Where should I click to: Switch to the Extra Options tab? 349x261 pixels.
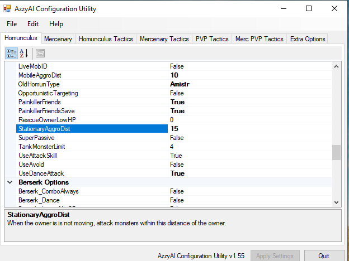308,39
